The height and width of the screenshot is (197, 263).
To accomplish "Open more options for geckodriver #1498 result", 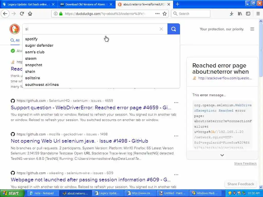I will [176, 136].
